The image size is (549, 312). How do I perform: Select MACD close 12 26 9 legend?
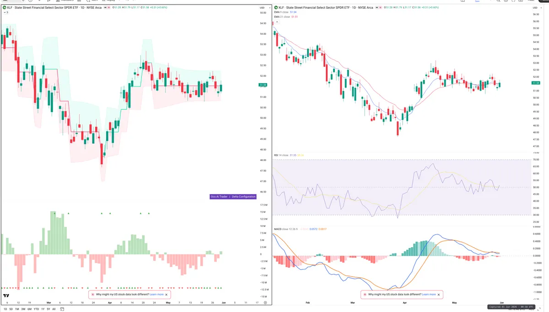286,229
